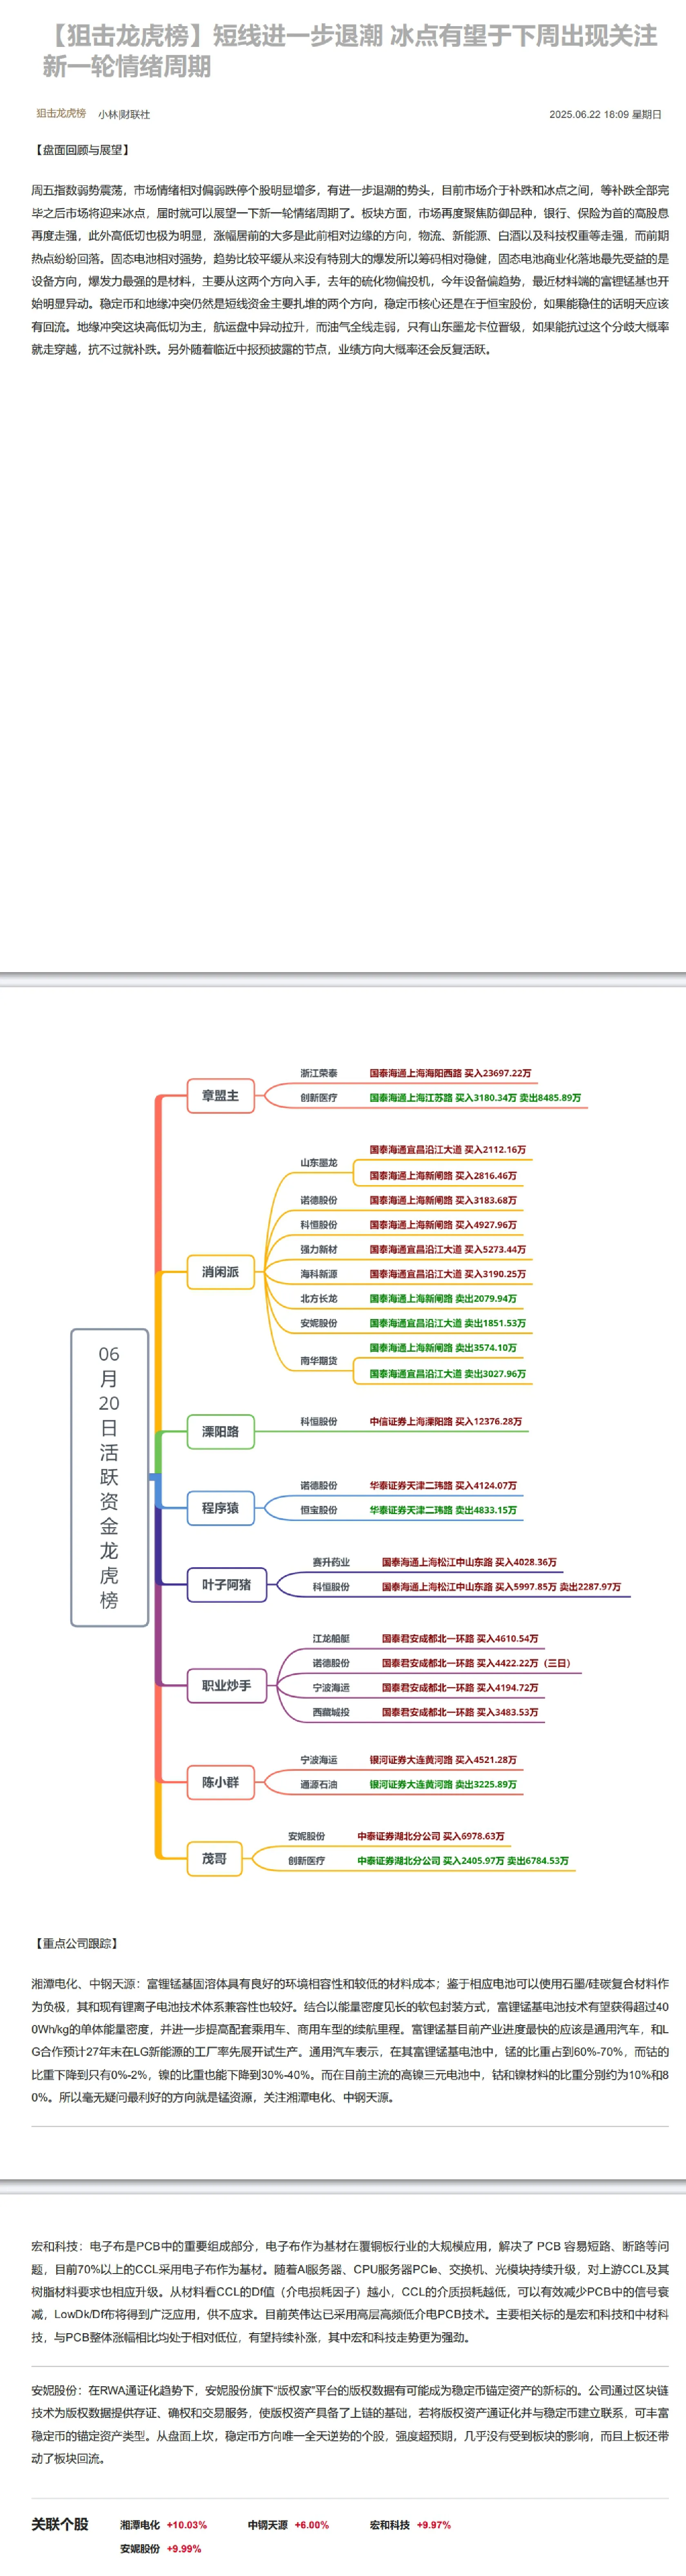Select the 程序猿 node in the chart
Image resolution: width=686 pixels, height=2576 pixels.
[220, 1508]
